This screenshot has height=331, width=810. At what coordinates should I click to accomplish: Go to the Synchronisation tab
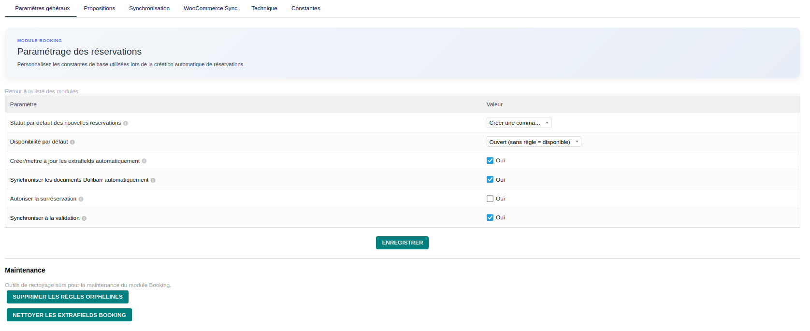point(149,8)
